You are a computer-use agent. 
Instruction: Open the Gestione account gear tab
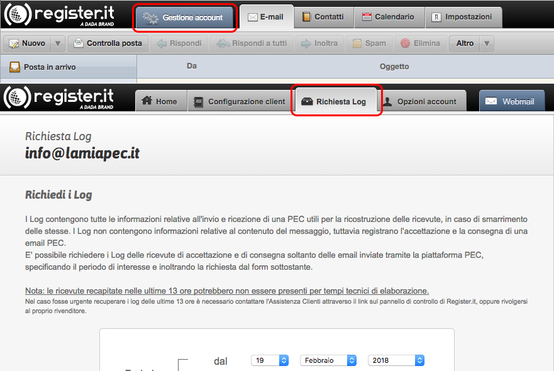(x=184, y=18)
